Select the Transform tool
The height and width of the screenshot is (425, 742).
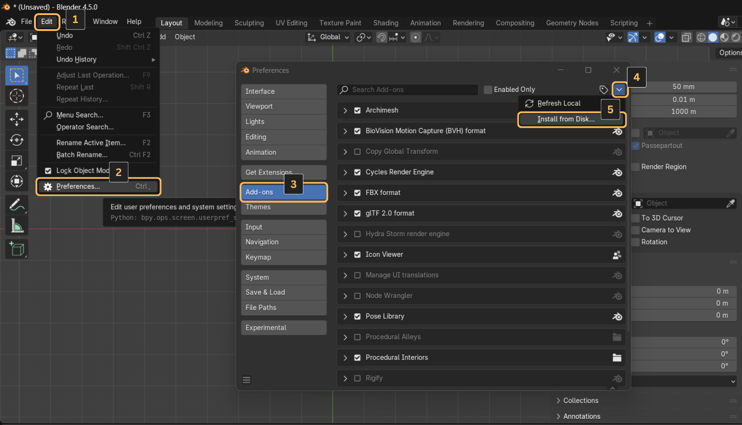pyautogui.click(x=17, y=181)
